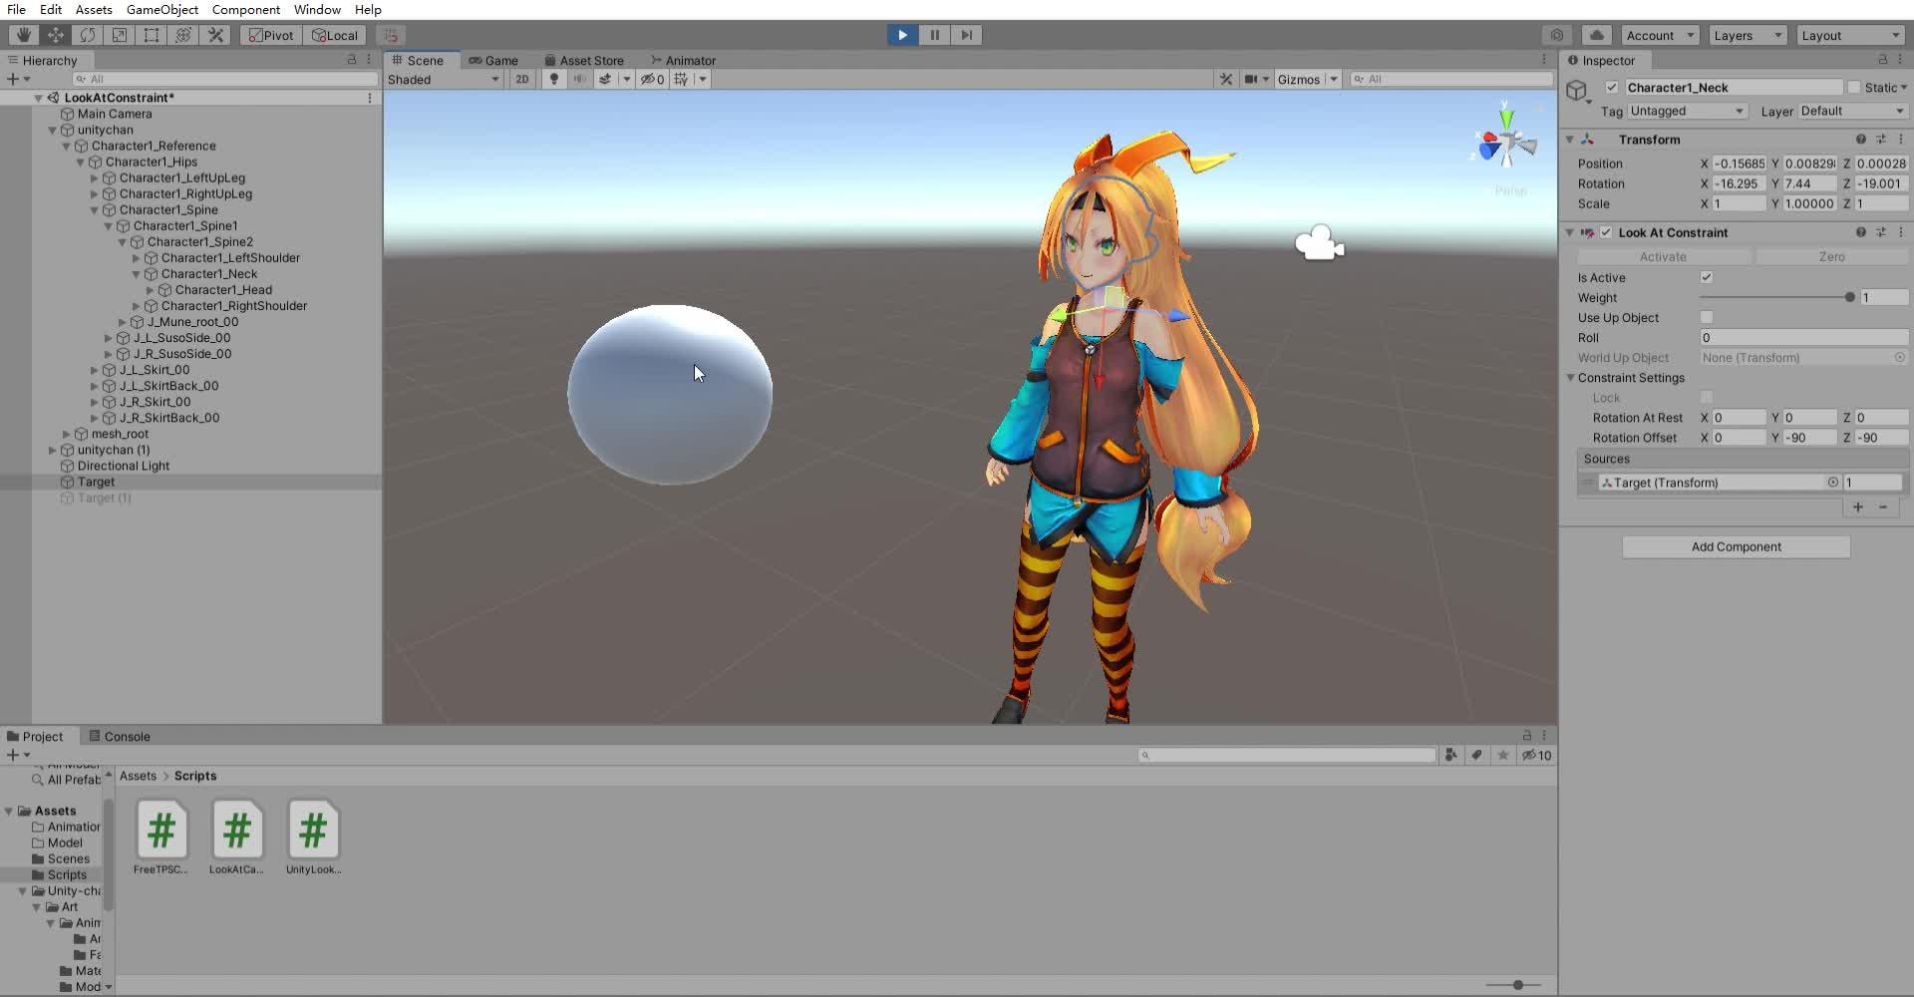Open the Gizmos dropdown
The height and width of the screenshot is (997, 1914).
pos(1307,80)
